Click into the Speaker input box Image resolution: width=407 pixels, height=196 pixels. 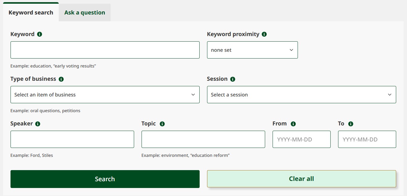point(72,139)
